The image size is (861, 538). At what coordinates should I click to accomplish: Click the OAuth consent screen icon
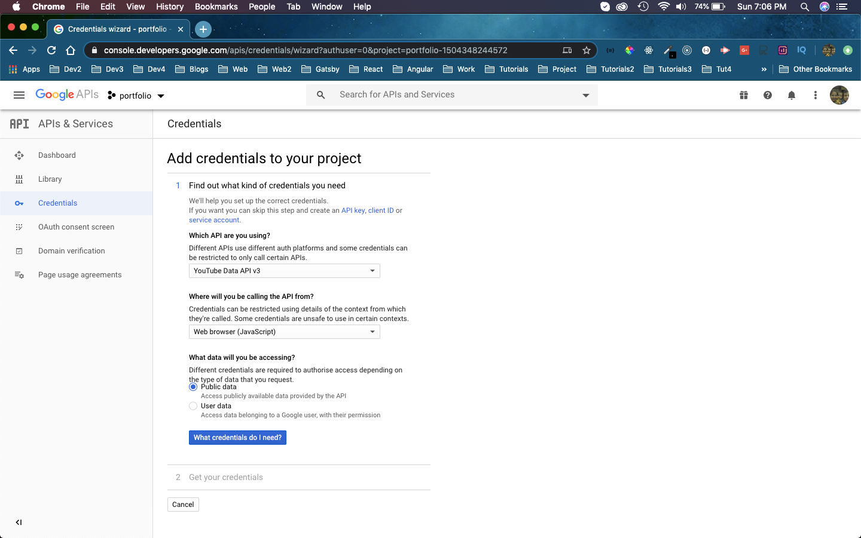click(x=19, y=227)
